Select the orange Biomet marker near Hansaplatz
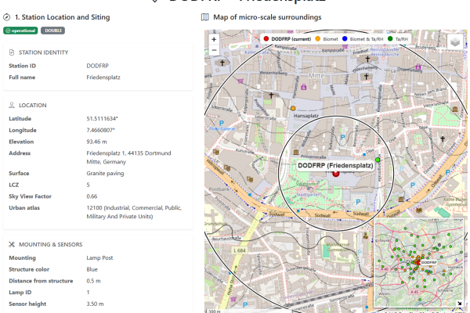Image resolution: width=470 pixels, height=313 pixels. coord(293,108)
